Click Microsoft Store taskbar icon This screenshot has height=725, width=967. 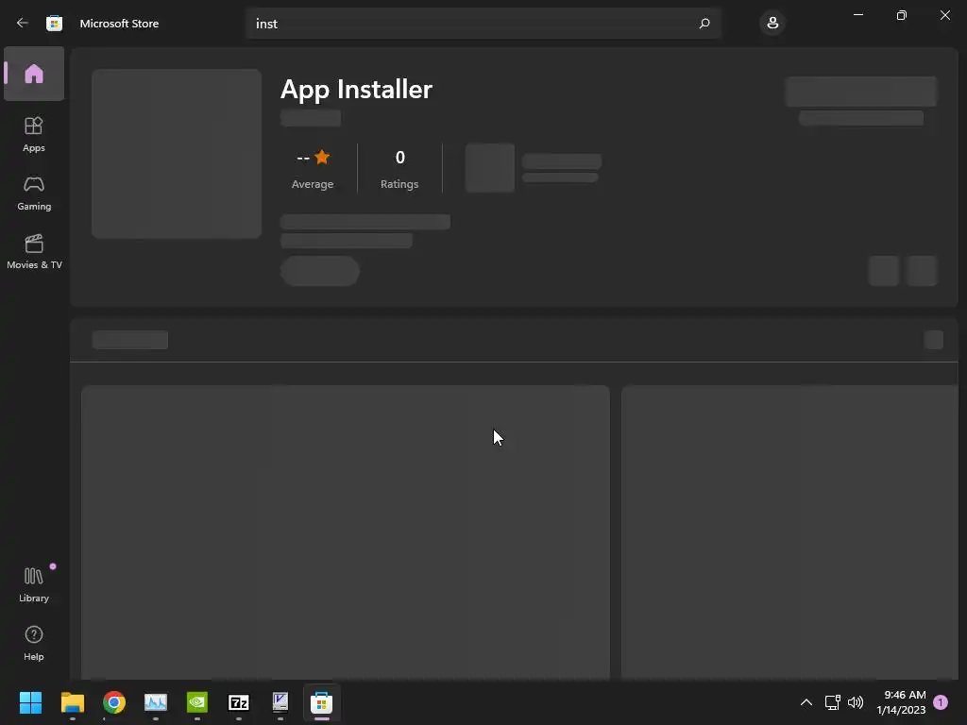click(x=322, y=702)
